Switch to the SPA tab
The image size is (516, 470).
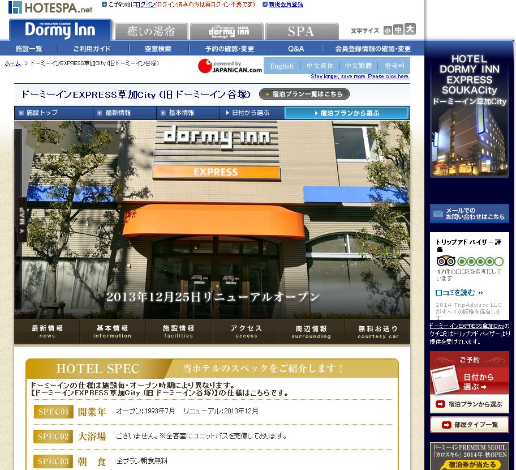302,32
